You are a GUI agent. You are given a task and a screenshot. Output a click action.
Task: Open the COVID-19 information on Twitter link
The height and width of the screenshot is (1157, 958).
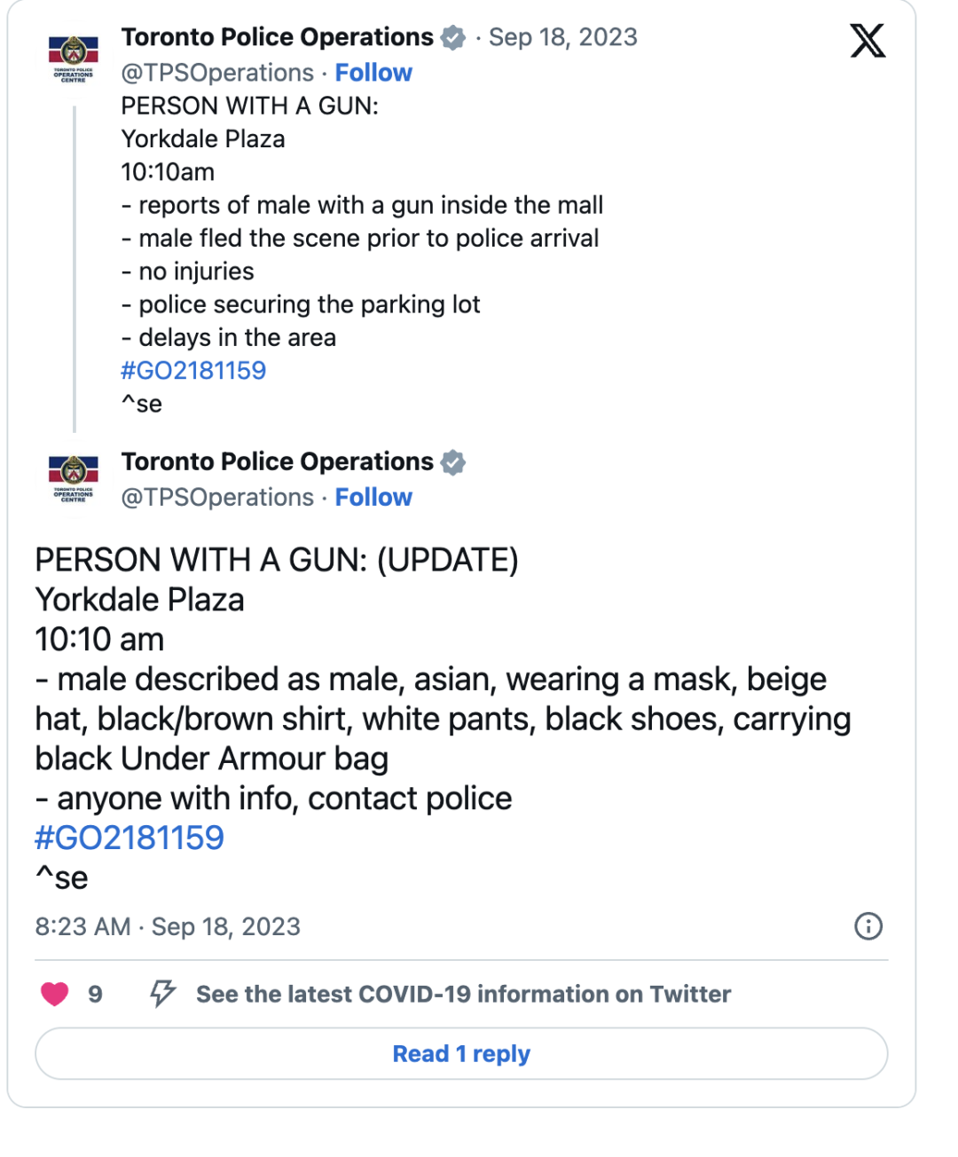463,994
